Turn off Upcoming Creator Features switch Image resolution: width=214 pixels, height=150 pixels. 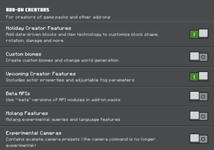click(x=199, y=76)
